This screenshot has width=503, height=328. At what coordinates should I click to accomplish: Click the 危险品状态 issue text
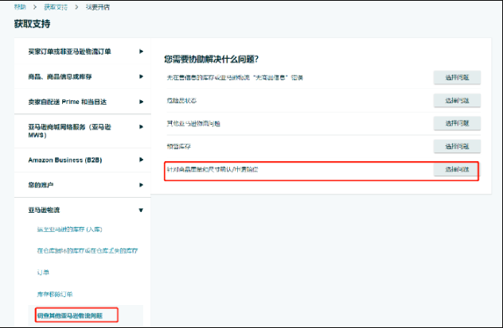click(181, 101)
